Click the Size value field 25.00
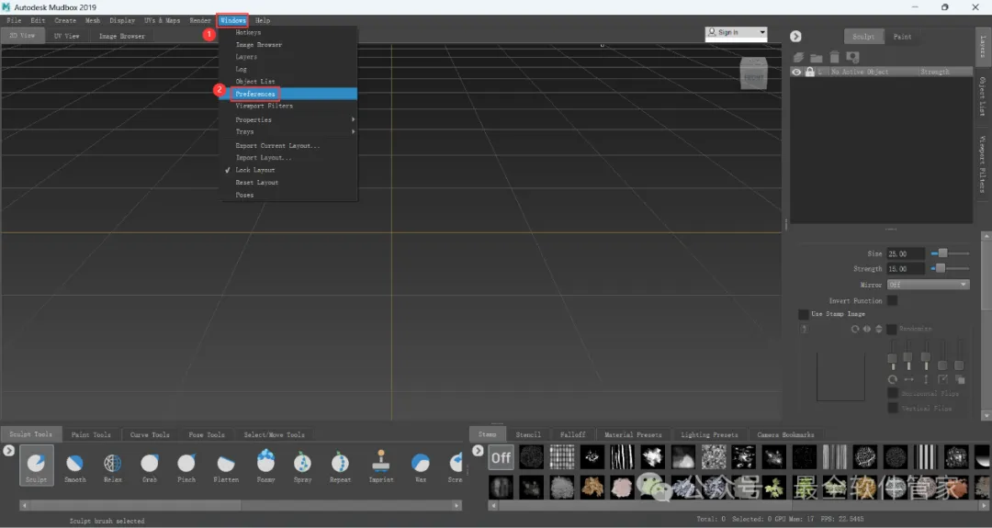The height and width of the screenshot is (528, 992). tap(906, 253)
